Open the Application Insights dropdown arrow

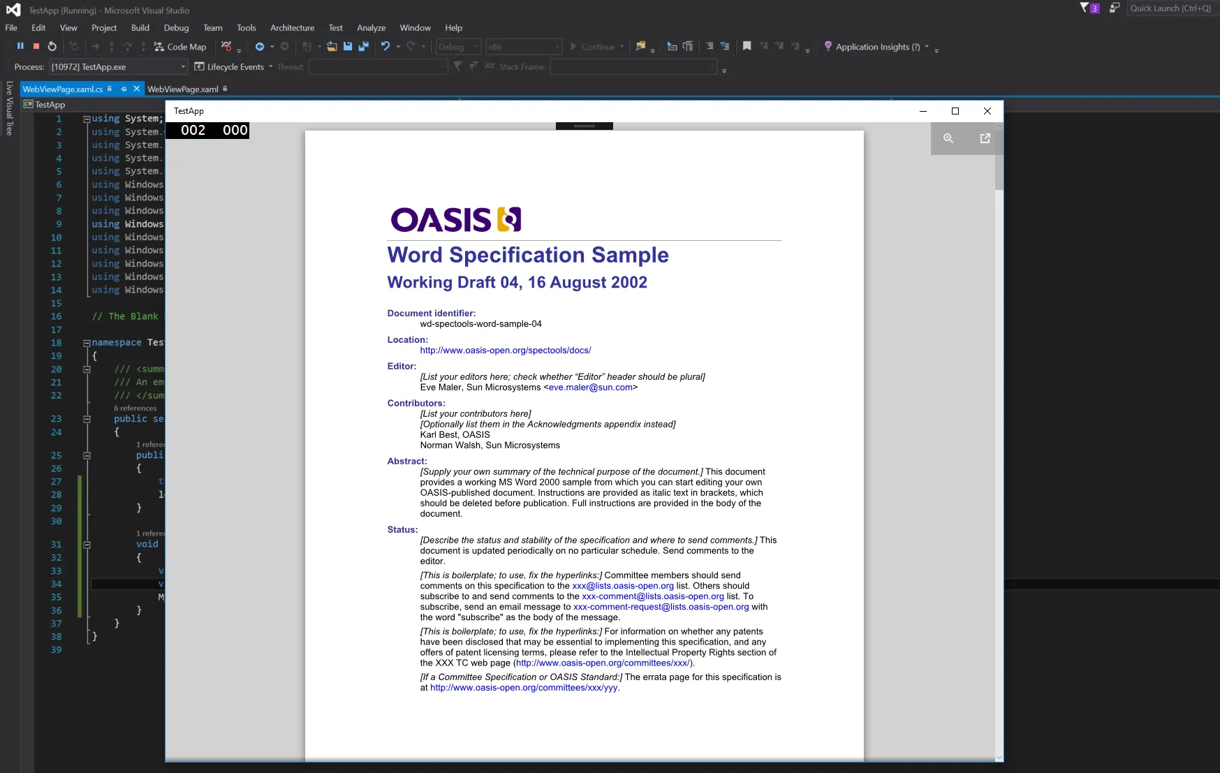coord(927,47)
